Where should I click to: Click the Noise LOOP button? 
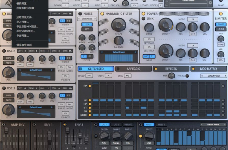(x=87, y=24)
